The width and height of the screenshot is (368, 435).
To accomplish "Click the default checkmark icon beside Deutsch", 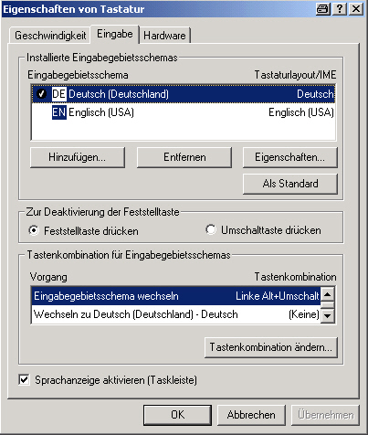I will coord(41,94).
